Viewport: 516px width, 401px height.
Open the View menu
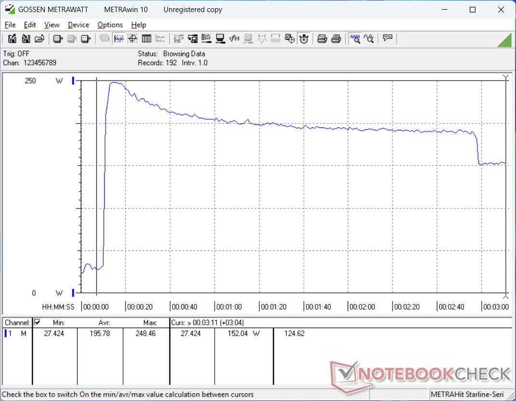(52, 25)
